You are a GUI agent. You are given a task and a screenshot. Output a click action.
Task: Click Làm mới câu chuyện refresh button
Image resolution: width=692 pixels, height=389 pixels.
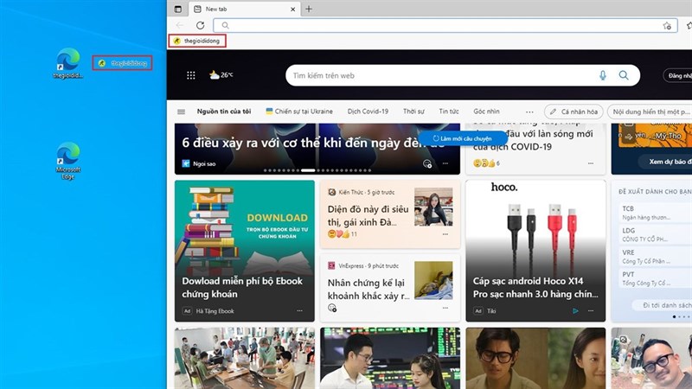click(463, 138)
